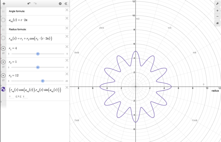Open the expression list gear options
The image size is (221, 142).
point(60,4)
